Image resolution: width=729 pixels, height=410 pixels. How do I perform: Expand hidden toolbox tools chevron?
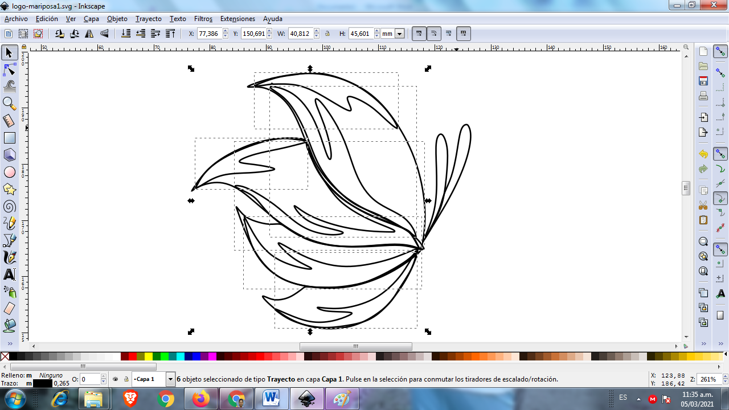[x=9, y=343]
